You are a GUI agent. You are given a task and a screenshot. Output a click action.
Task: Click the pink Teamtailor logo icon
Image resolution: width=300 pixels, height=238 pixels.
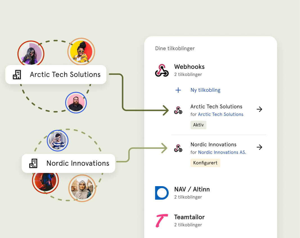click(162, 221)
